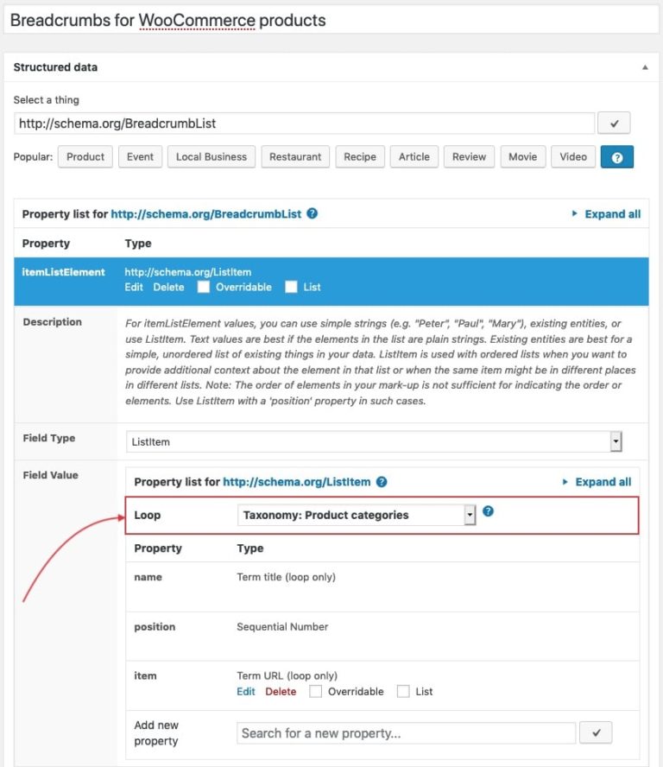The image size is (663, 767).
Task: Toggle Overridable checkbox for itemListElement
Action: coord(204,287)
